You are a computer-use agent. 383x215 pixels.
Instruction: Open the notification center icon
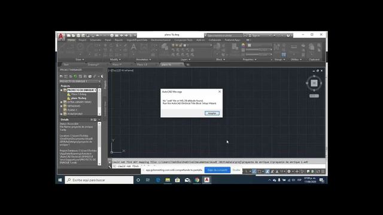pyautogui.click(x=322, y=180)
